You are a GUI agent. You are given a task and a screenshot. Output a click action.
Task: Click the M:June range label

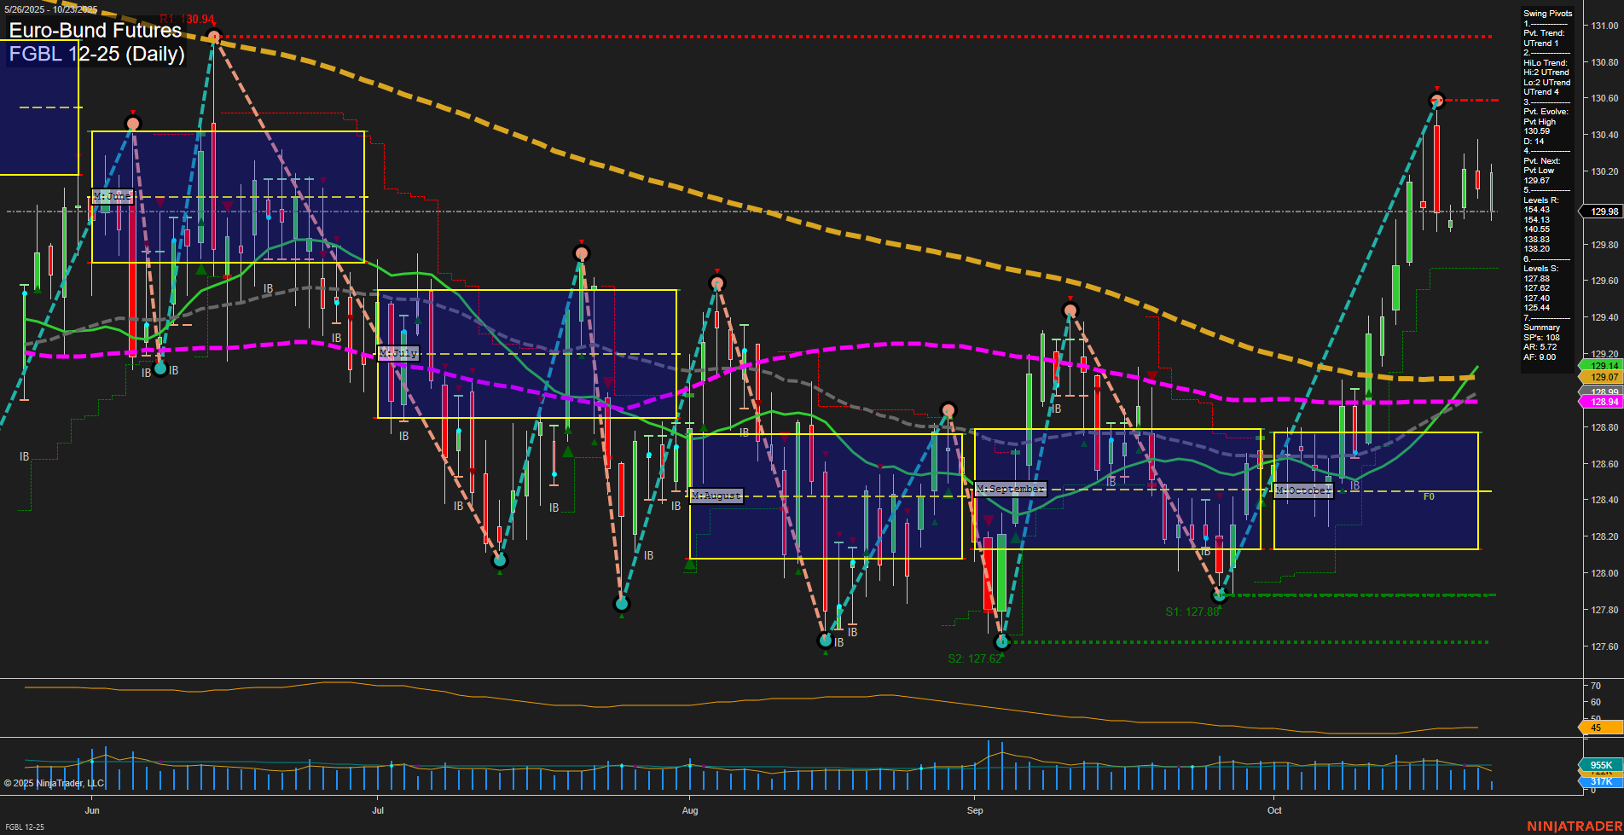[x=113, y=196]
